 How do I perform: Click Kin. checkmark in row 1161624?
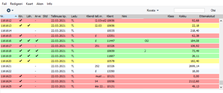tap(21, 81)
